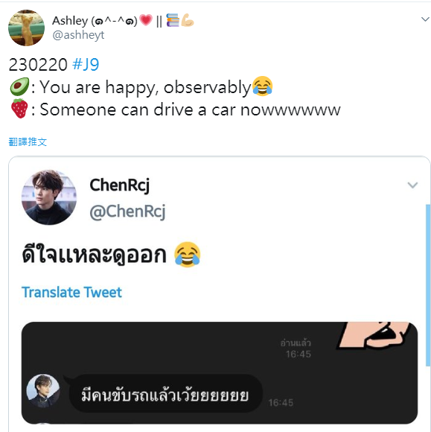The image size is (431, 432).
Task: Open the @ChenRcj handle link
Action: pos(127,212)
